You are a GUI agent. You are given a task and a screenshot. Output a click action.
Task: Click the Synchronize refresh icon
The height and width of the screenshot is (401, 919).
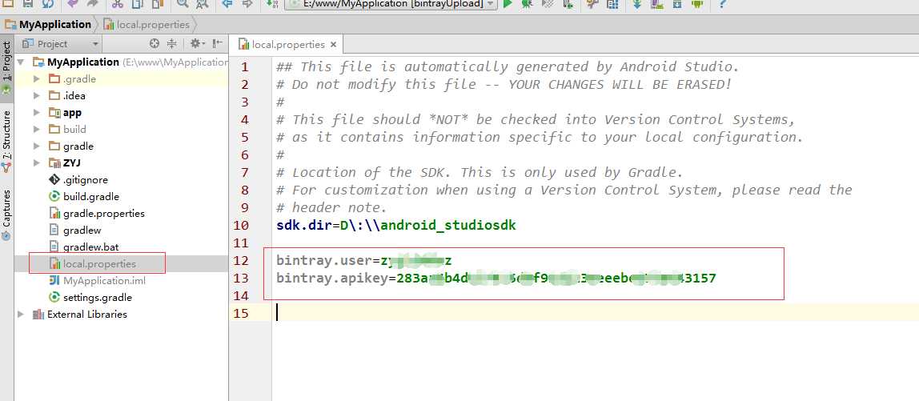pos(47,3)
